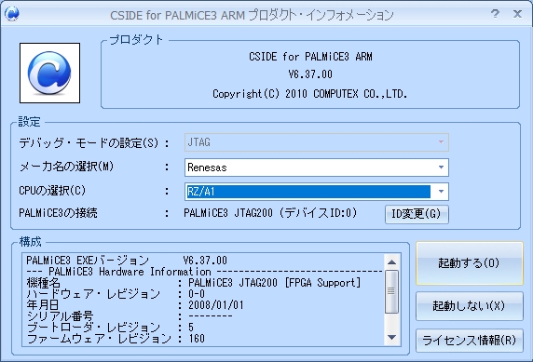Click the arrow of the Renesas combo box
Screen dimensions: 533x362
tap(441, 168)
